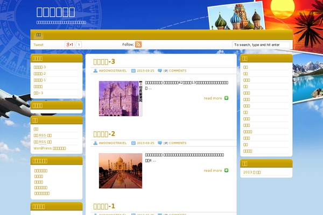Click the WordPress link in the left sidebar
Image resolution: width=323 pixels, height=215 pixels.
pos(50,148)
